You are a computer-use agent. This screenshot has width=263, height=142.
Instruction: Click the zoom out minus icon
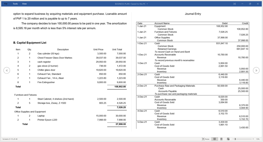233,139
